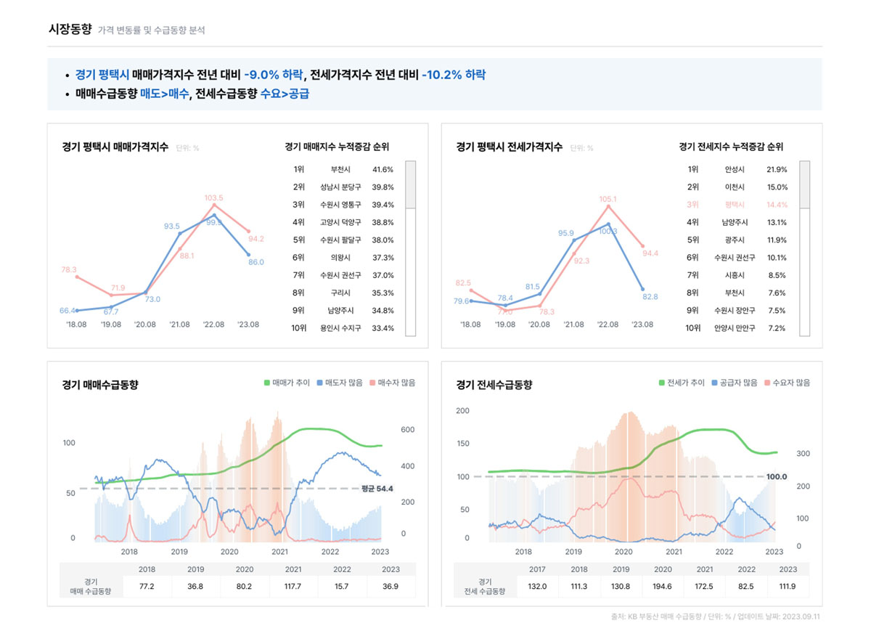
Task: Toggle the 공급자 많음 legend item
Action: (735, 383)
